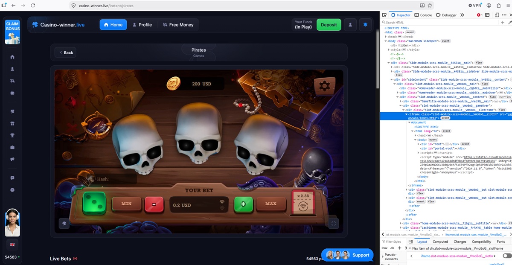Open the trophy leaderboard sidebar icon

[12, 135]
